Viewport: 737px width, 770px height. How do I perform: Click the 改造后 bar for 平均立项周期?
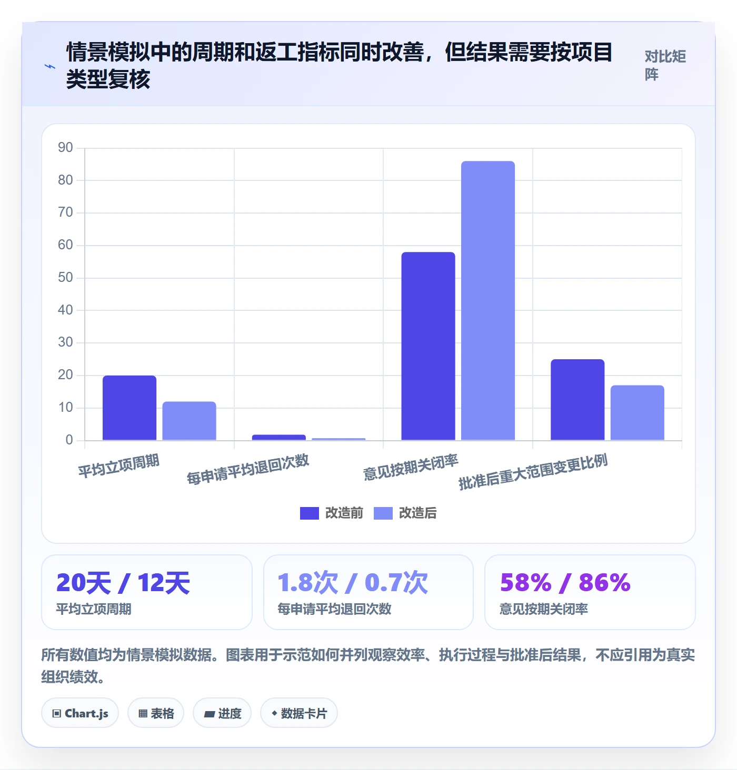click(190, 421)
